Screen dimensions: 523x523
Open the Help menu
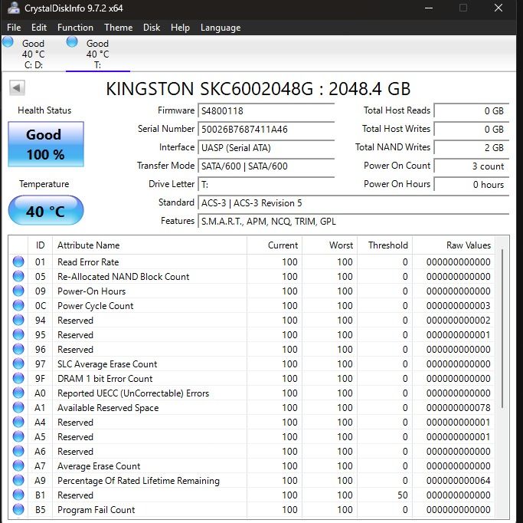coord(180,28)
